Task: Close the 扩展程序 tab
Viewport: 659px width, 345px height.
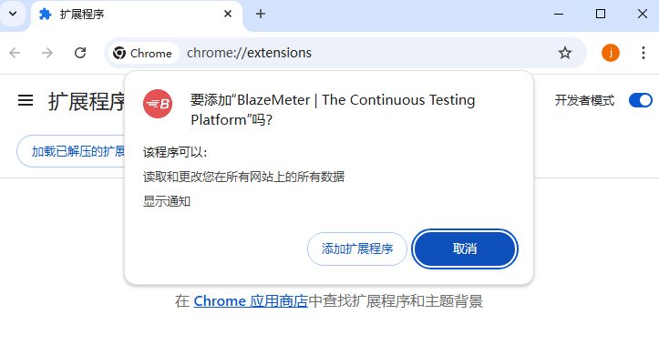Action: [228, 15]
